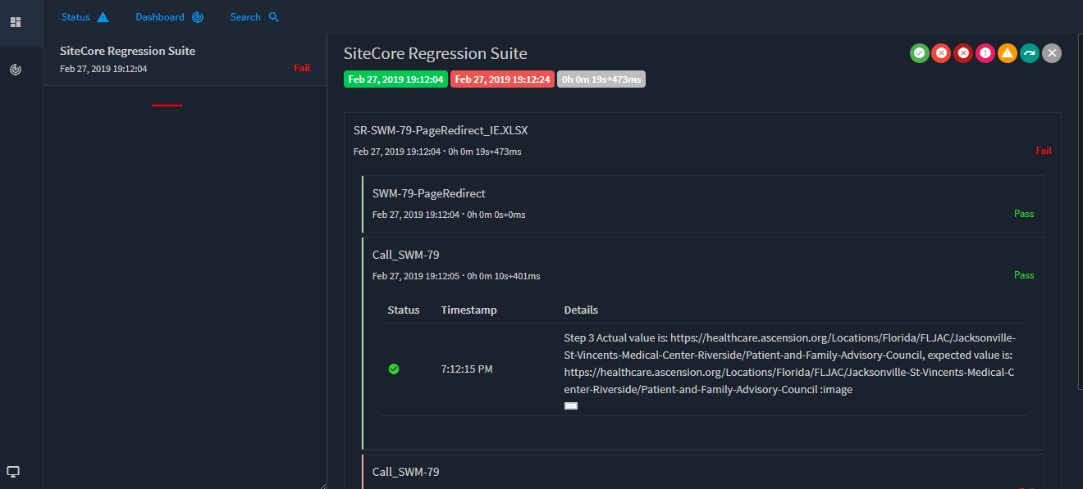Viewport: 1083px width, 489px height.
Task: Click the Search magnifier icon
Action: click(274, 17)
